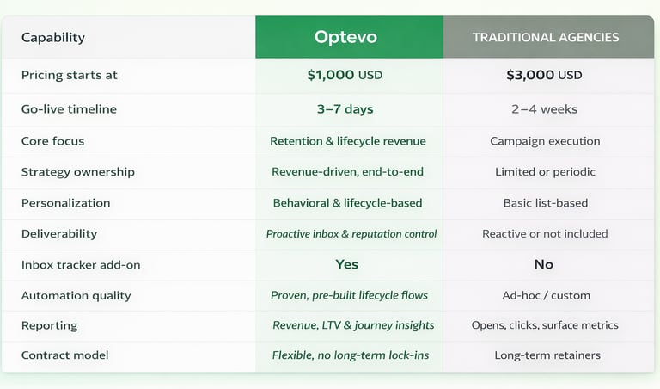Select "Retention & lifecycle revenue" text
Viewport: 660px width, 389px height.
[347, 141]
